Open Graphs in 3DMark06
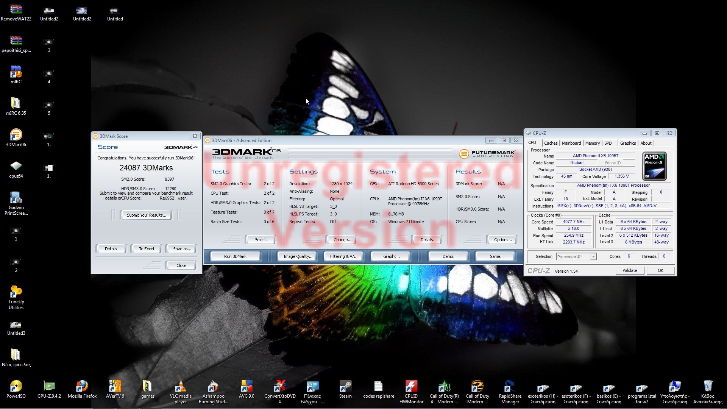Screen dimensions: 727x409 pos(391,256)
